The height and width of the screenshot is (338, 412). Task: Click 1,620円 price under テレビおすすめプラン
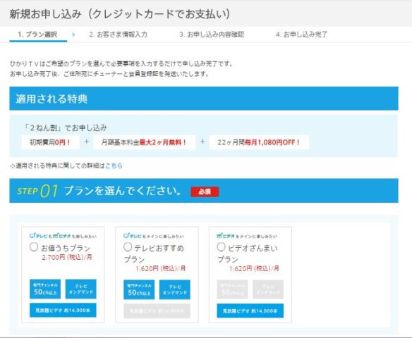(161, 268)
